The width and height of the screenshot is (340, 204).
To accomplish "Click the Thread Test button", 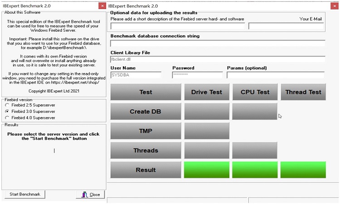I will (303, 92).
